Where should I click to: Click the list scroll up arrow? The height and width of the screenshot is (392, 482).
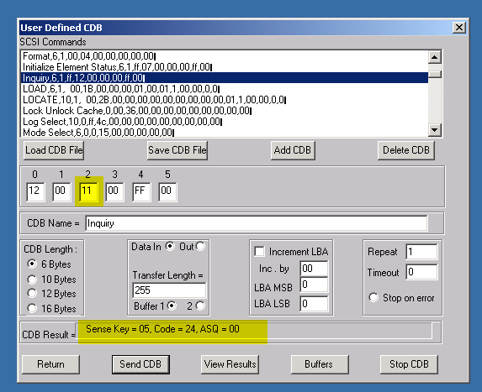point(435,57)
